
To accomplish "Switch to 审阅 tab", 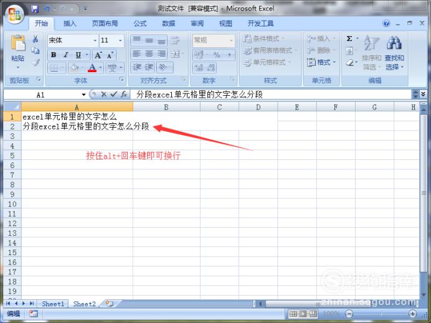I will (x=197, y=24).
